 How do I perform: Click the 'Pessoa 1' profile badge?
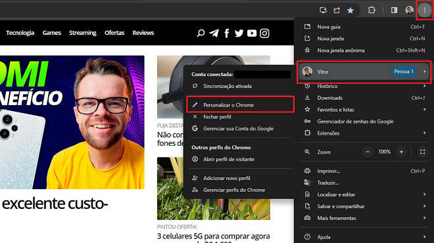(404, 72)
